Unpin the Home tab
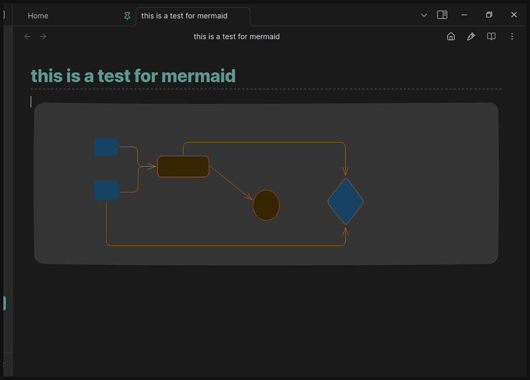Image resolution: width=530 pixels, height=380 pixels. click(x=127, y=16)
